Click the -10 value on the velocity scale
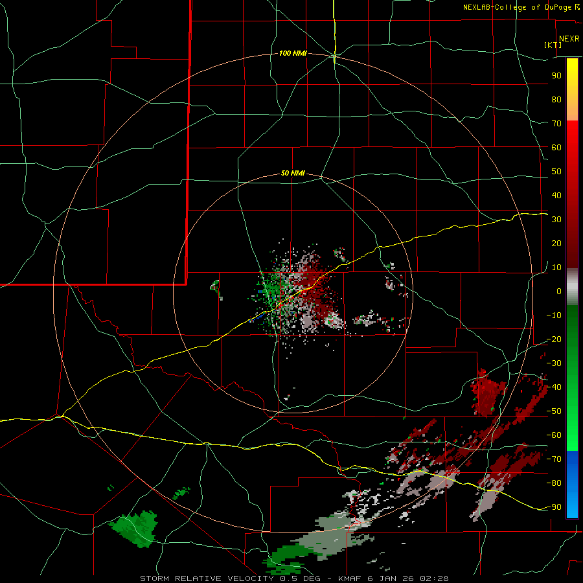This screenshot has width=583, height=583. 554,315
